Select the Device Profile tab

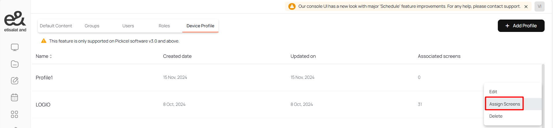pyautogui.click(x=200, y=26)
